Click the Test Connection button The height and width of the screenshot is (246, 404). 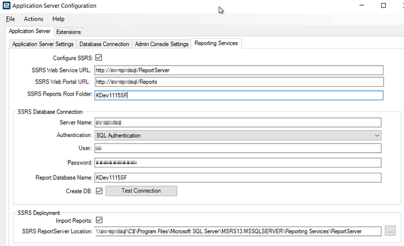pos(141,191)
